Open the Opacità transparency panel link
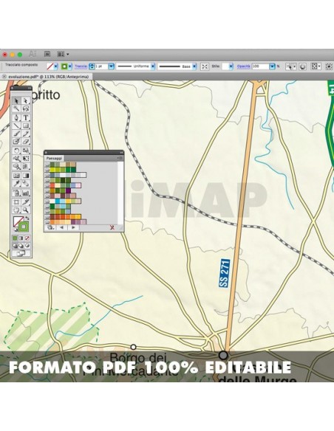This screenshot has width=334, height=431. click(x=244, y=66)
